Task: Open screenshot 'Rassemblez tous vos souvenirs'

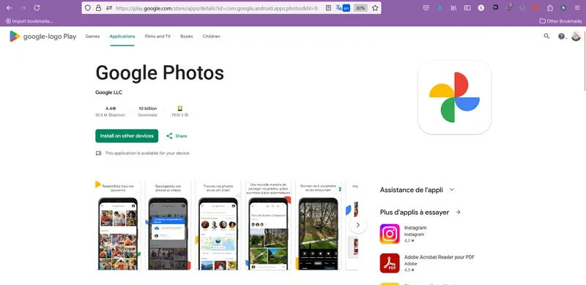Action: coord(118,225)
